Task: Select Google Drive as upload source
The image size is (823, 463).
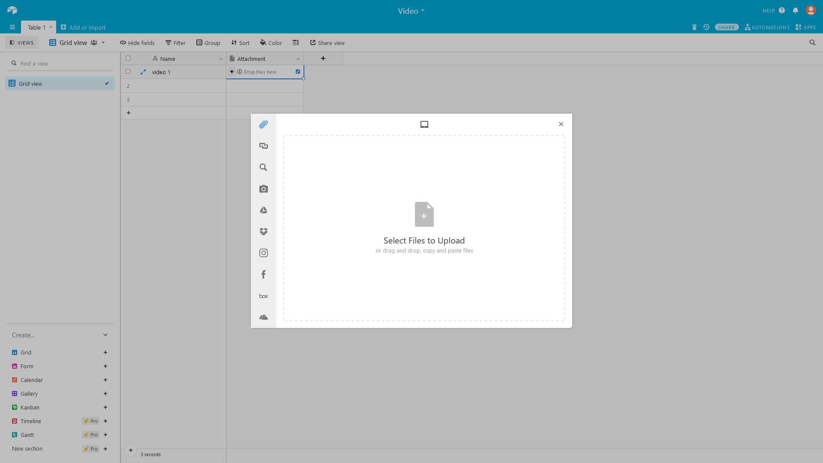Action: click(264, 210)
